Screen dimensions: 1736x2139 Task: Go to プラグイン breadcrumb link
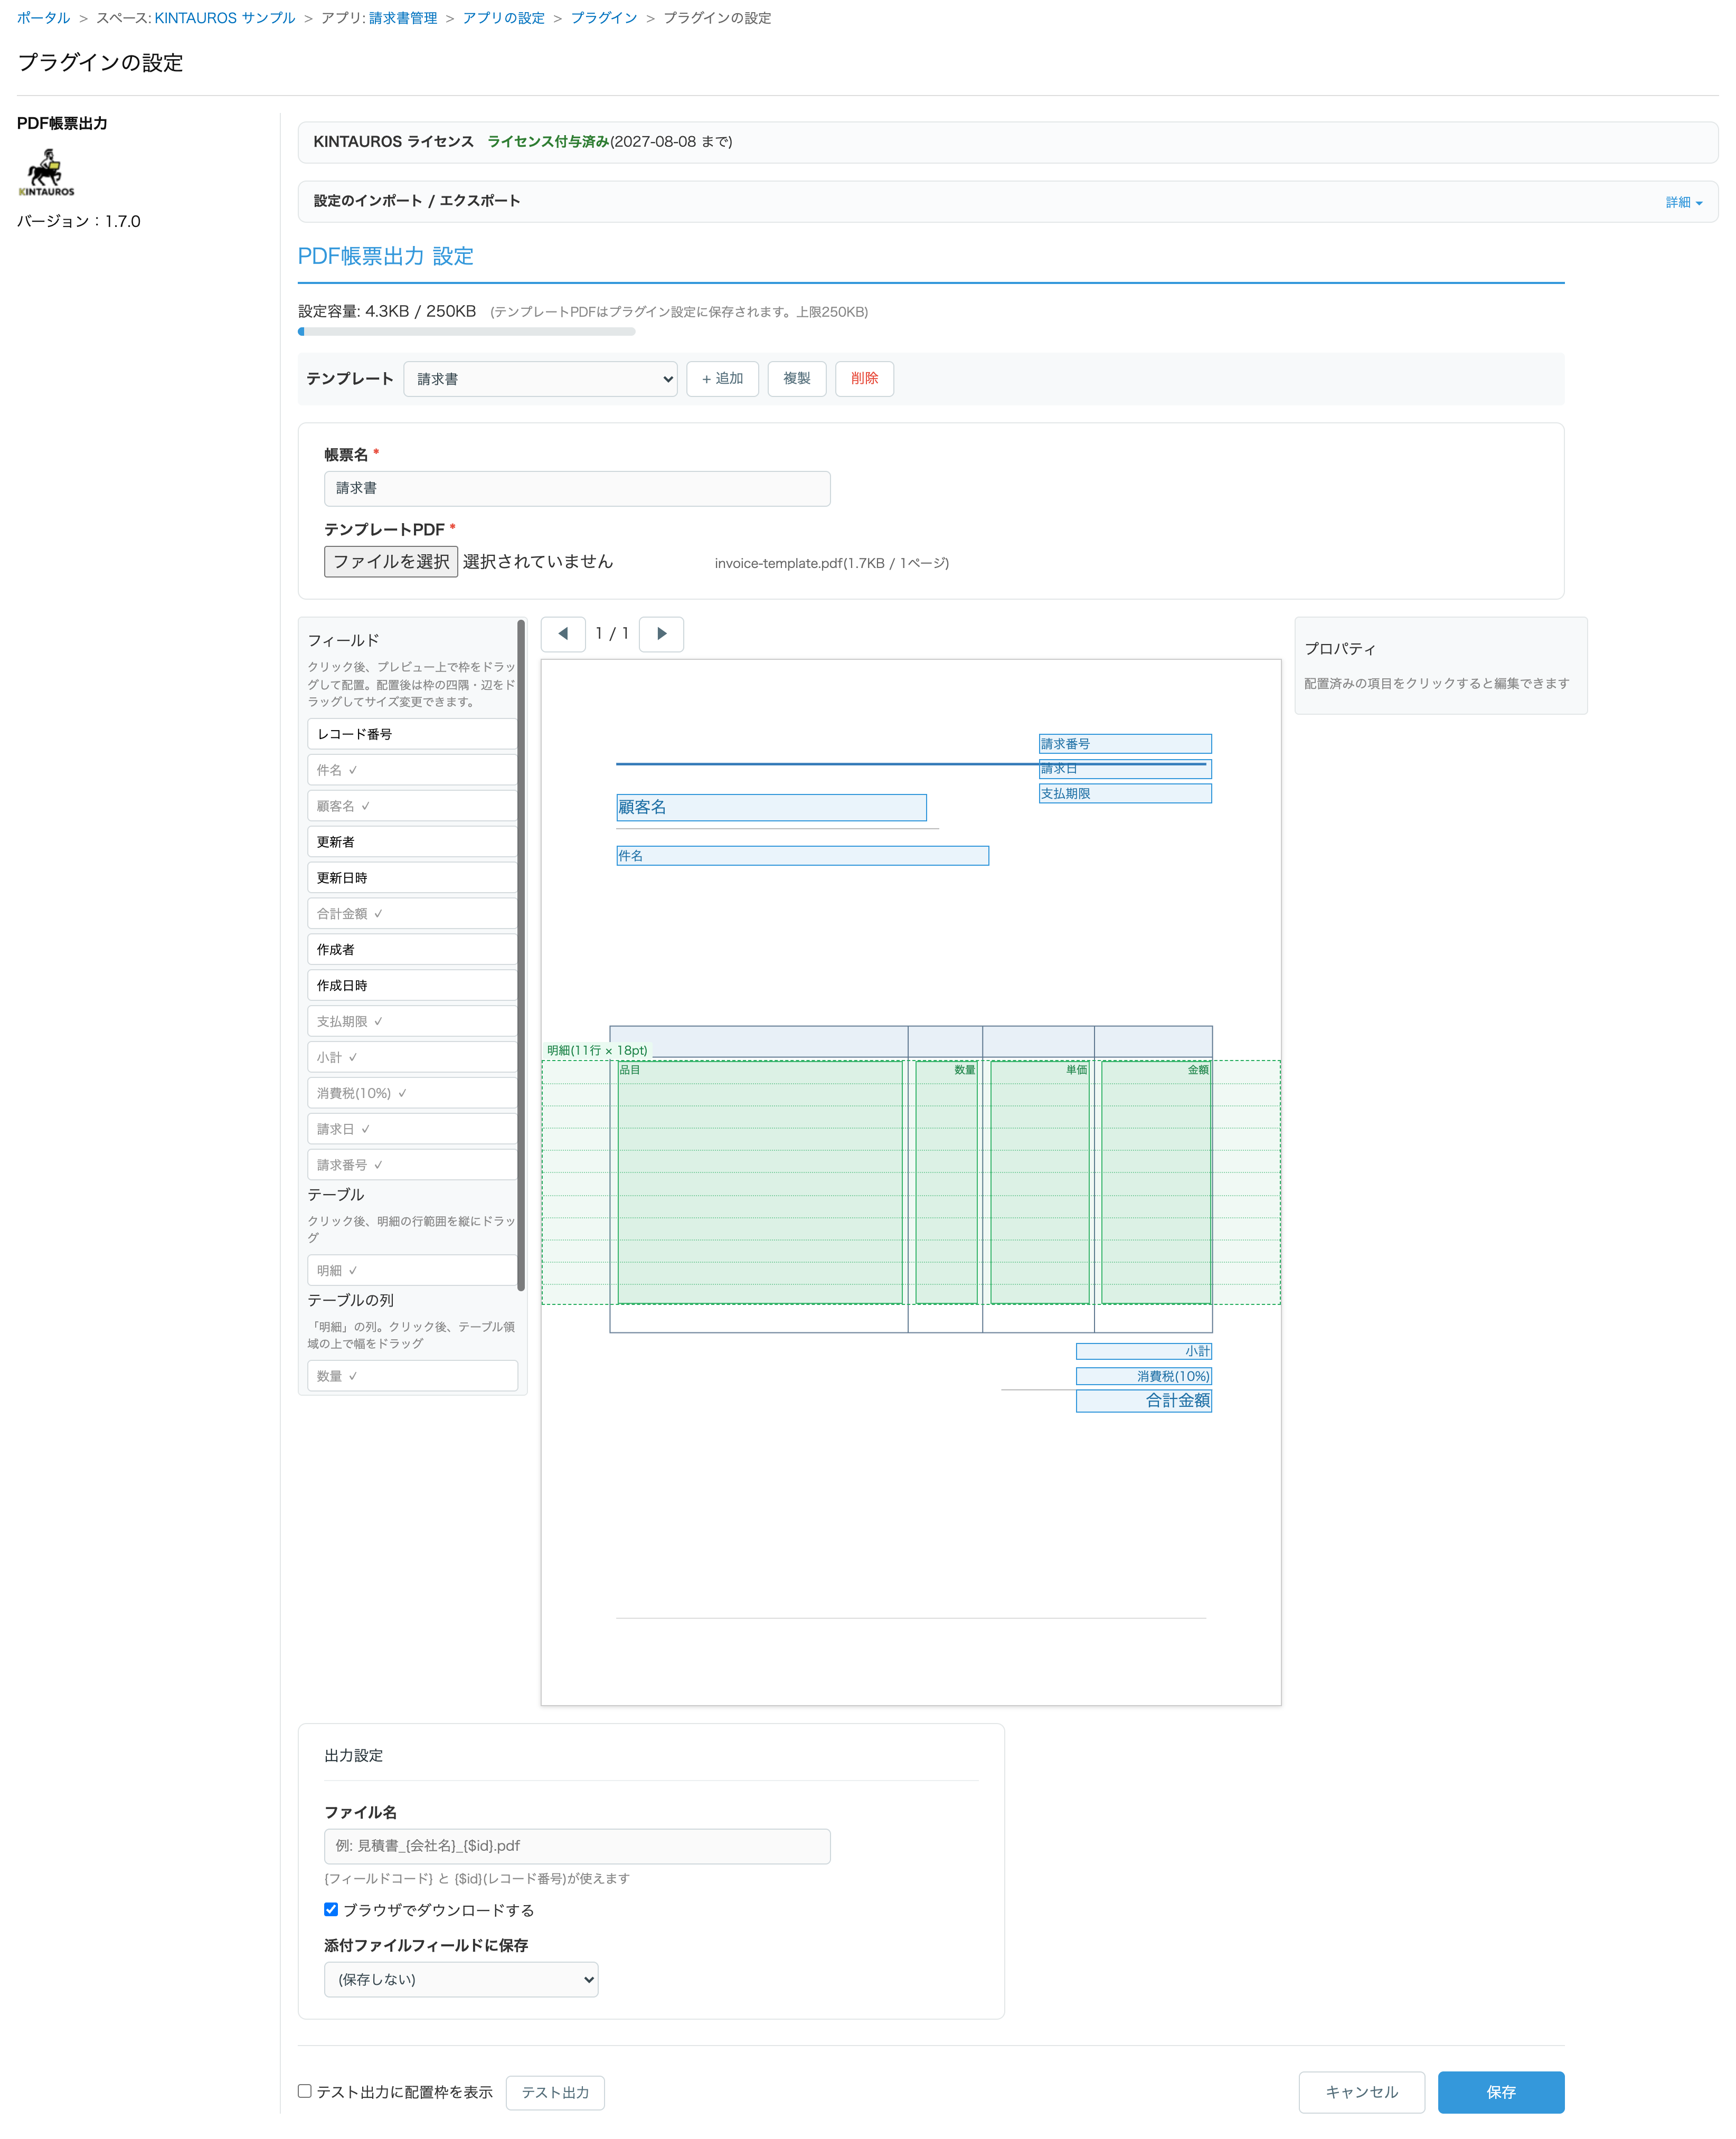click(604, 18)
